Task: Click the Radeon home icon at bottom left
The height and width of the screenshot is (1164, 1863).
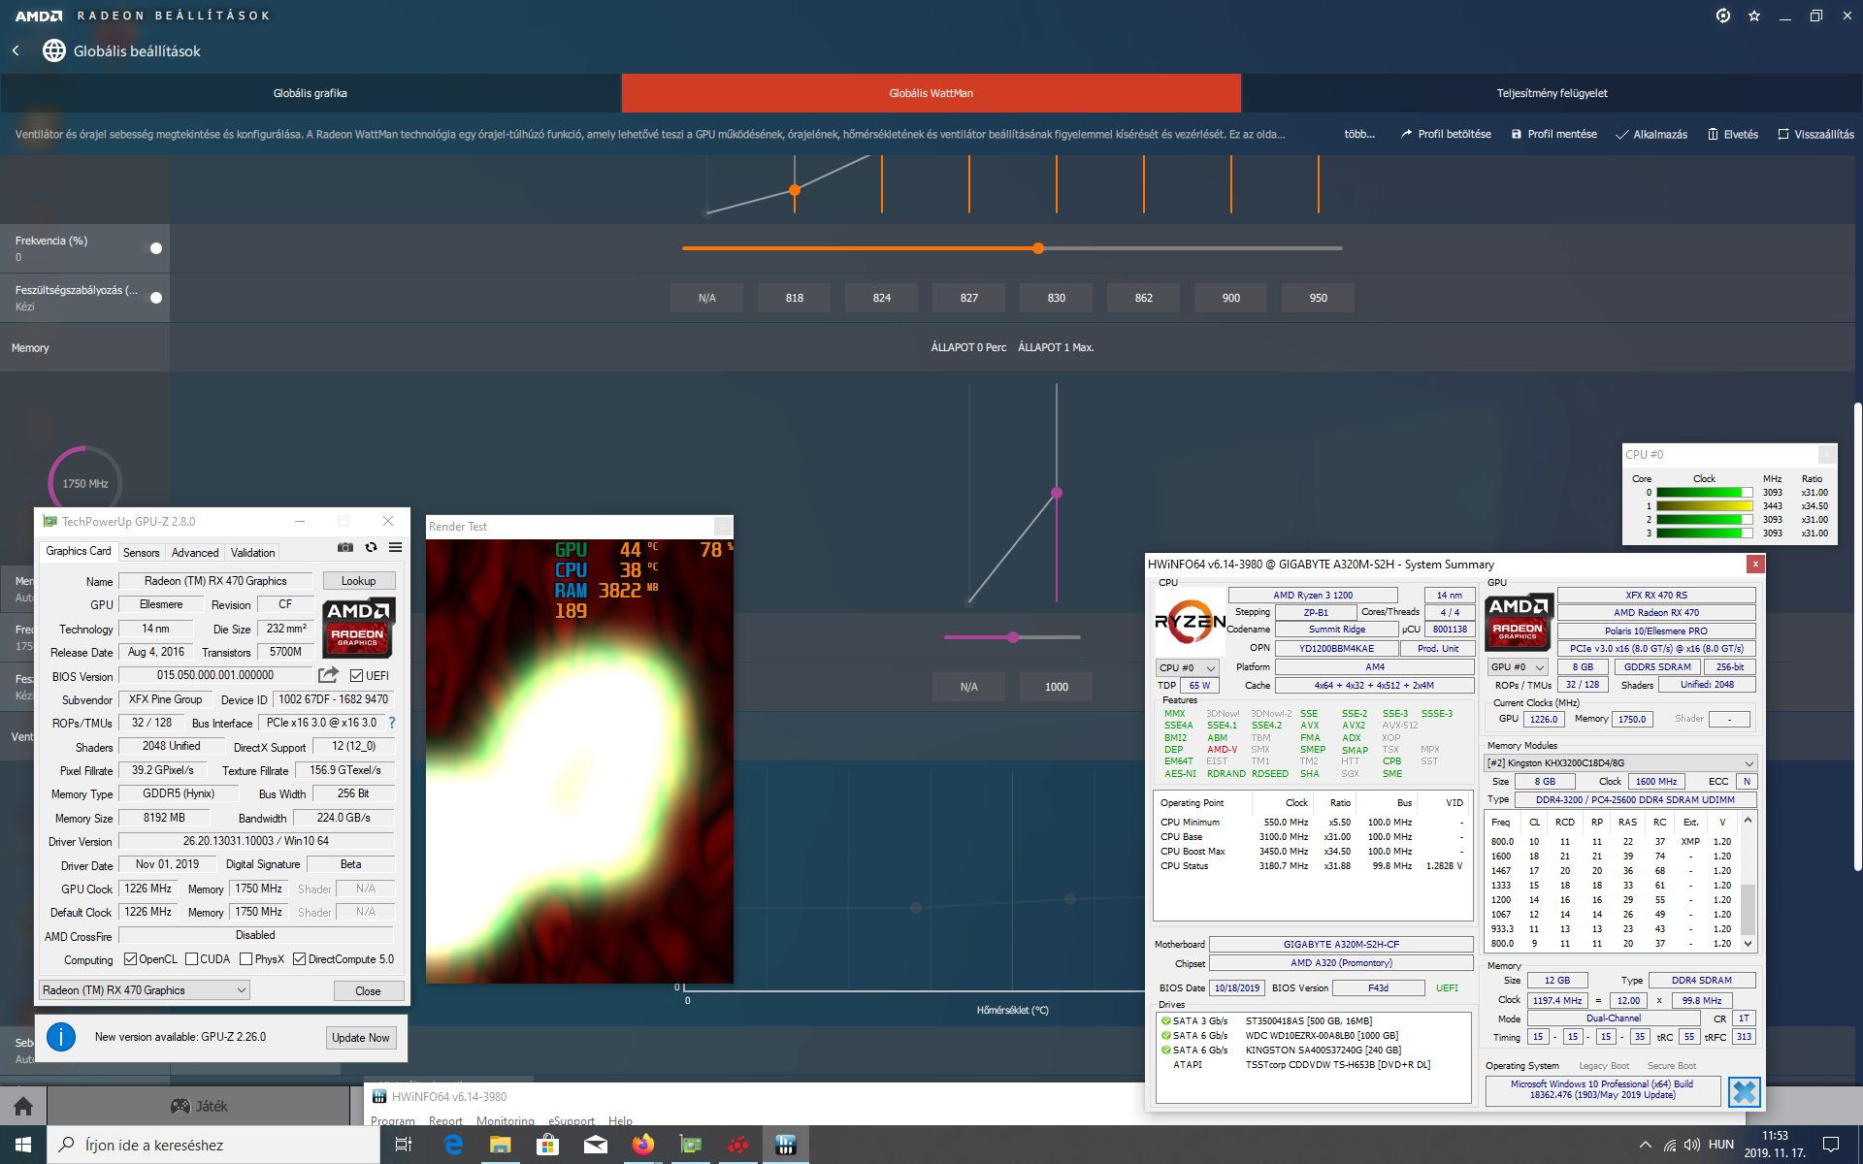Action: click(23, 1106)
